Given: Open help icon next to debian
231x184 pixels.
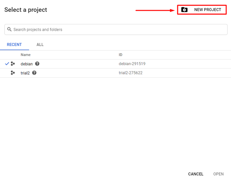Looking at the screenshot, I should [37, 64].
